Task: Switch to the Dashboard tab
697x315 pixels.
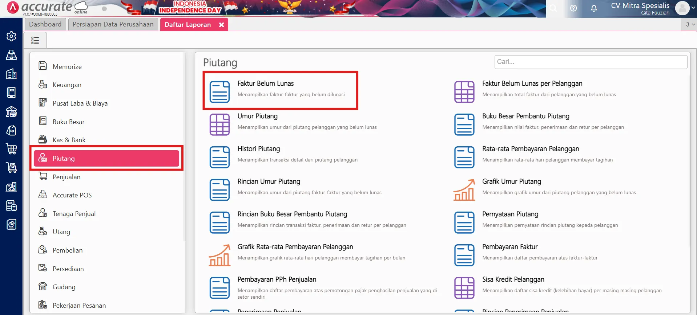Action: pos(45,24)
